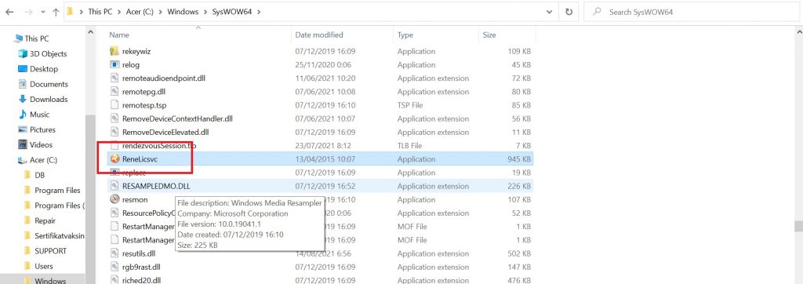The height and width of the screenshot is (284, 803).
Task: Open recent locations dropdown next to forward arrow
Action: (x=43, y=13)
